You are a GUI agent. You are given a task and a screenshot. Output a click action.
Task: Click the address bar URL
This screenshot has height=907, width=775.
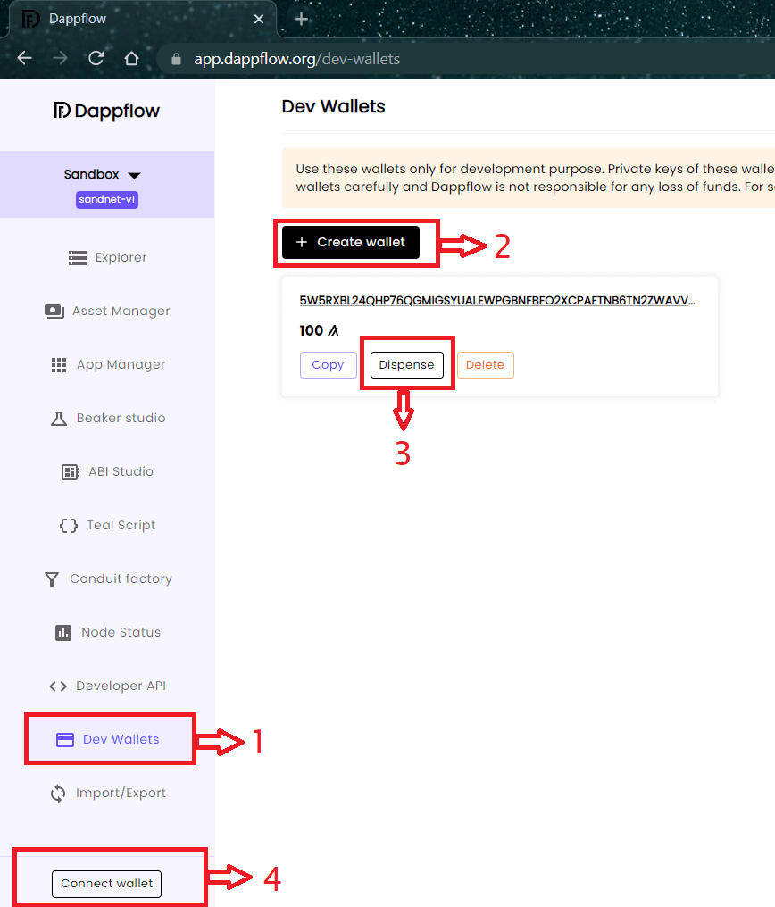tap(296, 59)
